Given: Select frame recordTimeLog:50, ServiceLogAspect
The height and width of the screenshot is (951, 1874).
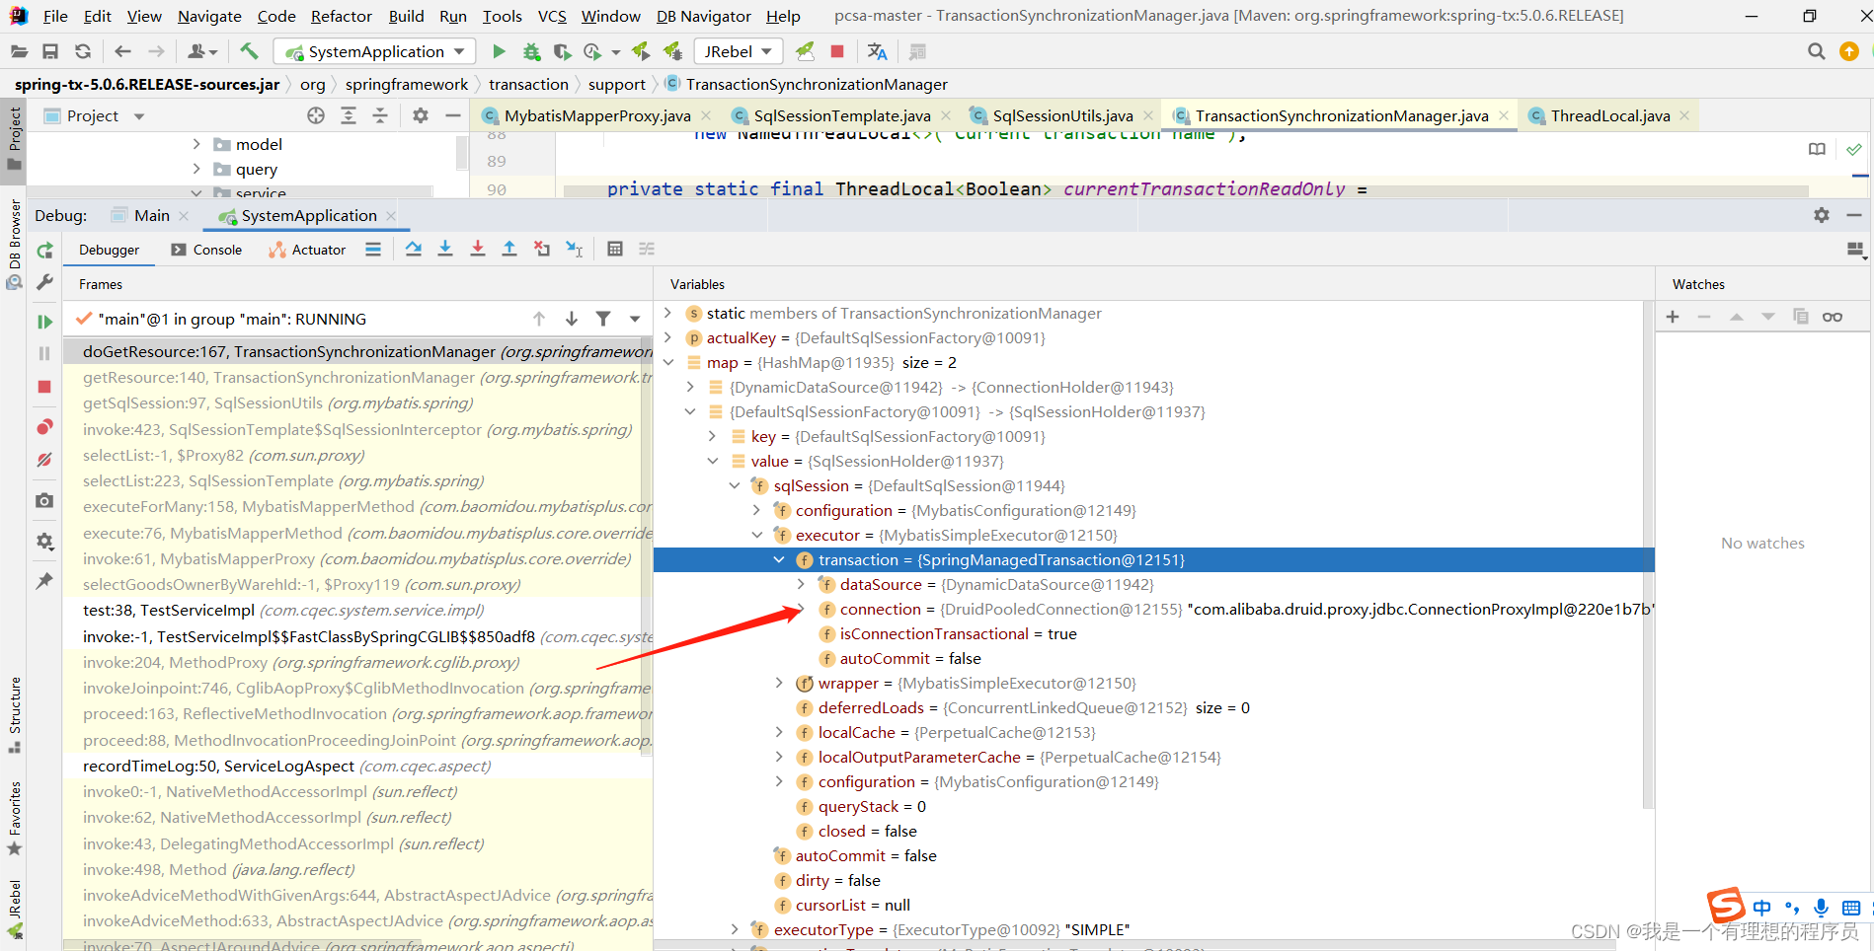Looking at the screenshot, I should 358,766.
